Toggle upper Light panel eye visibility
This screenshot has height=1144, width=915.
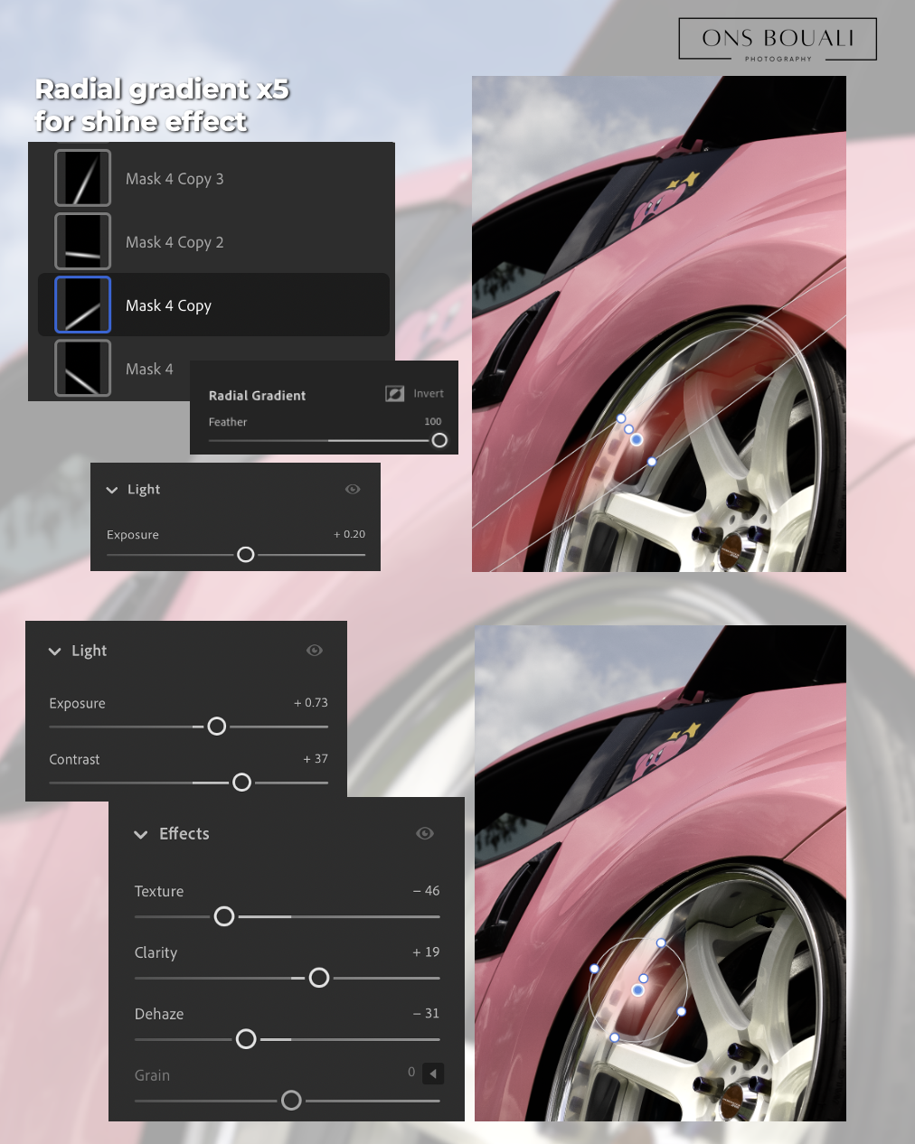[x=353, y=489]
